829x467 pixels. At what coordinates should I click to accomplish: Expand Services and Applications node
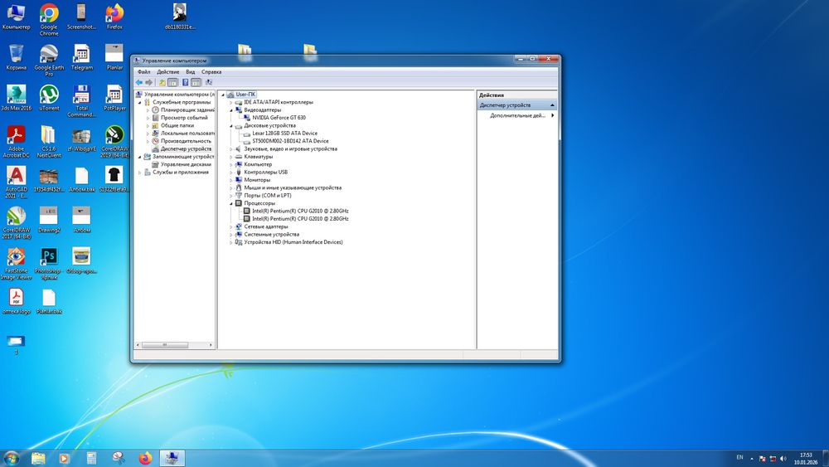(139, 173)
